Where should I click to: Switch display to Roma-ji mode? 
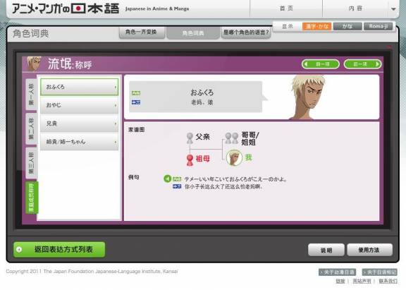(378, 26)
